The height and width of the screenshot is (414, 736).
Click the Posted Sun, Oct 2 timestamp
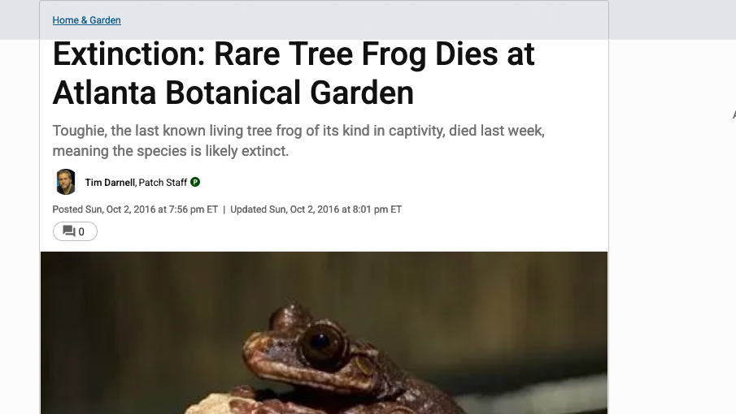[x=135, y=209]
